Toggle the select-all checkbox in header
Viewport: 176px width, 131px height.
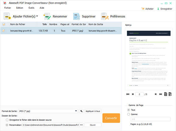(4, 25)
